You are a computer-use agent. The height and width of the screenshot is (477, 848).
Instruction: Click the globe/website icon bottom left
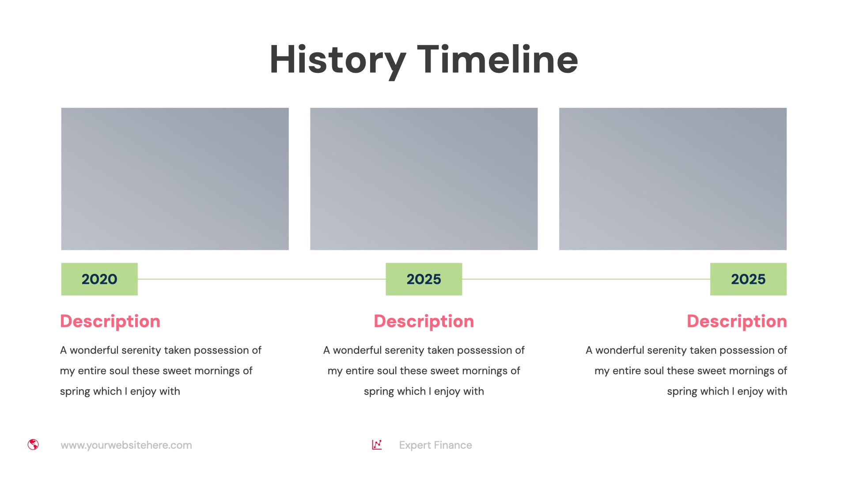[x=33, y=444]
